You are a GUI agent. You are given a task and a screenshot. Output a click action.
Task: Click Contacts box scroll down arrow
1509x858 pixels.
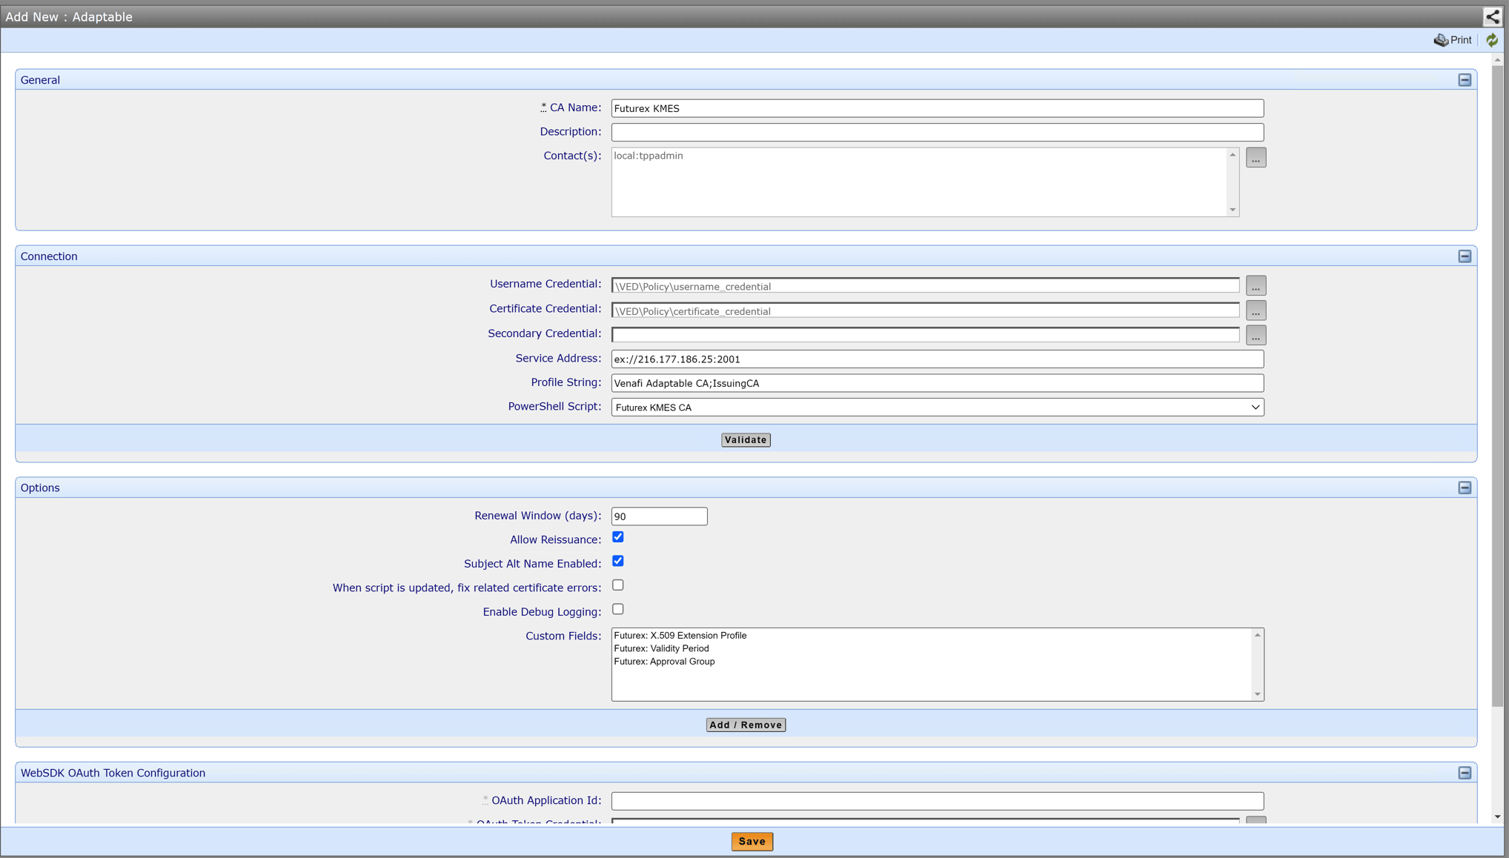(x=1233, y=210)
